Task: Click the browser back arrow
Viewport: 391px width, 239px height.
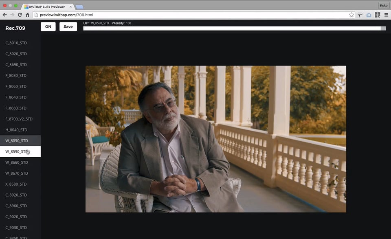Action: click(x=5, y=15)
